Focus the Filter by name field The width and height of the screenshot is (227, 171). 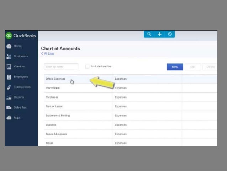point(61,67)
